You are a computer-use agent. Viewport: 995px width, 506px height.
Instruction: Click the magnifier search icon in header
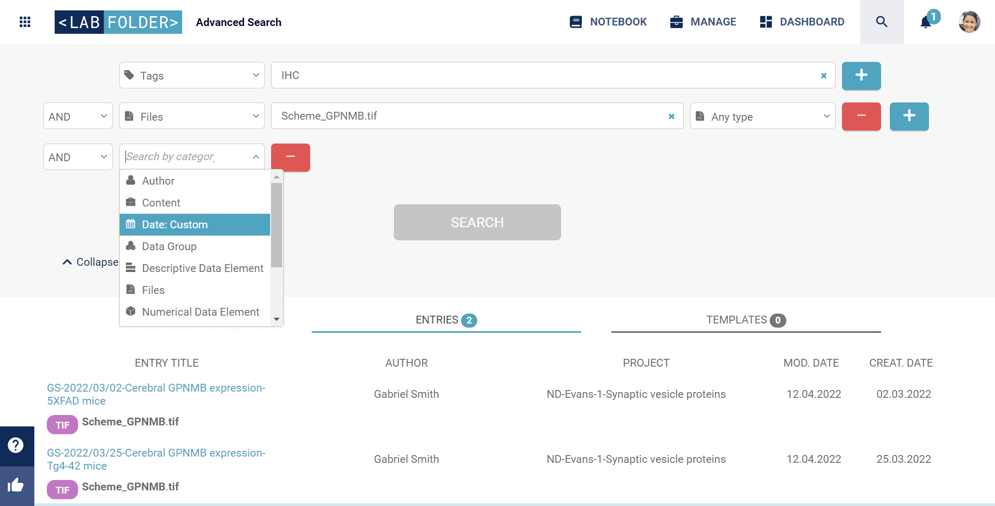pyautogui.click(x=882, y=22)
